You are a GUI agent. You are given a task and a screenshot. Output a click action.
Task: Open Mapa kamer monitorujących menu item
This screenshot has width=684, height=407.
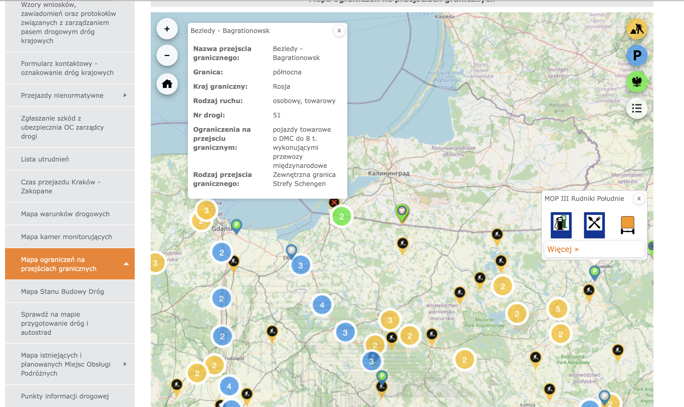66,237
